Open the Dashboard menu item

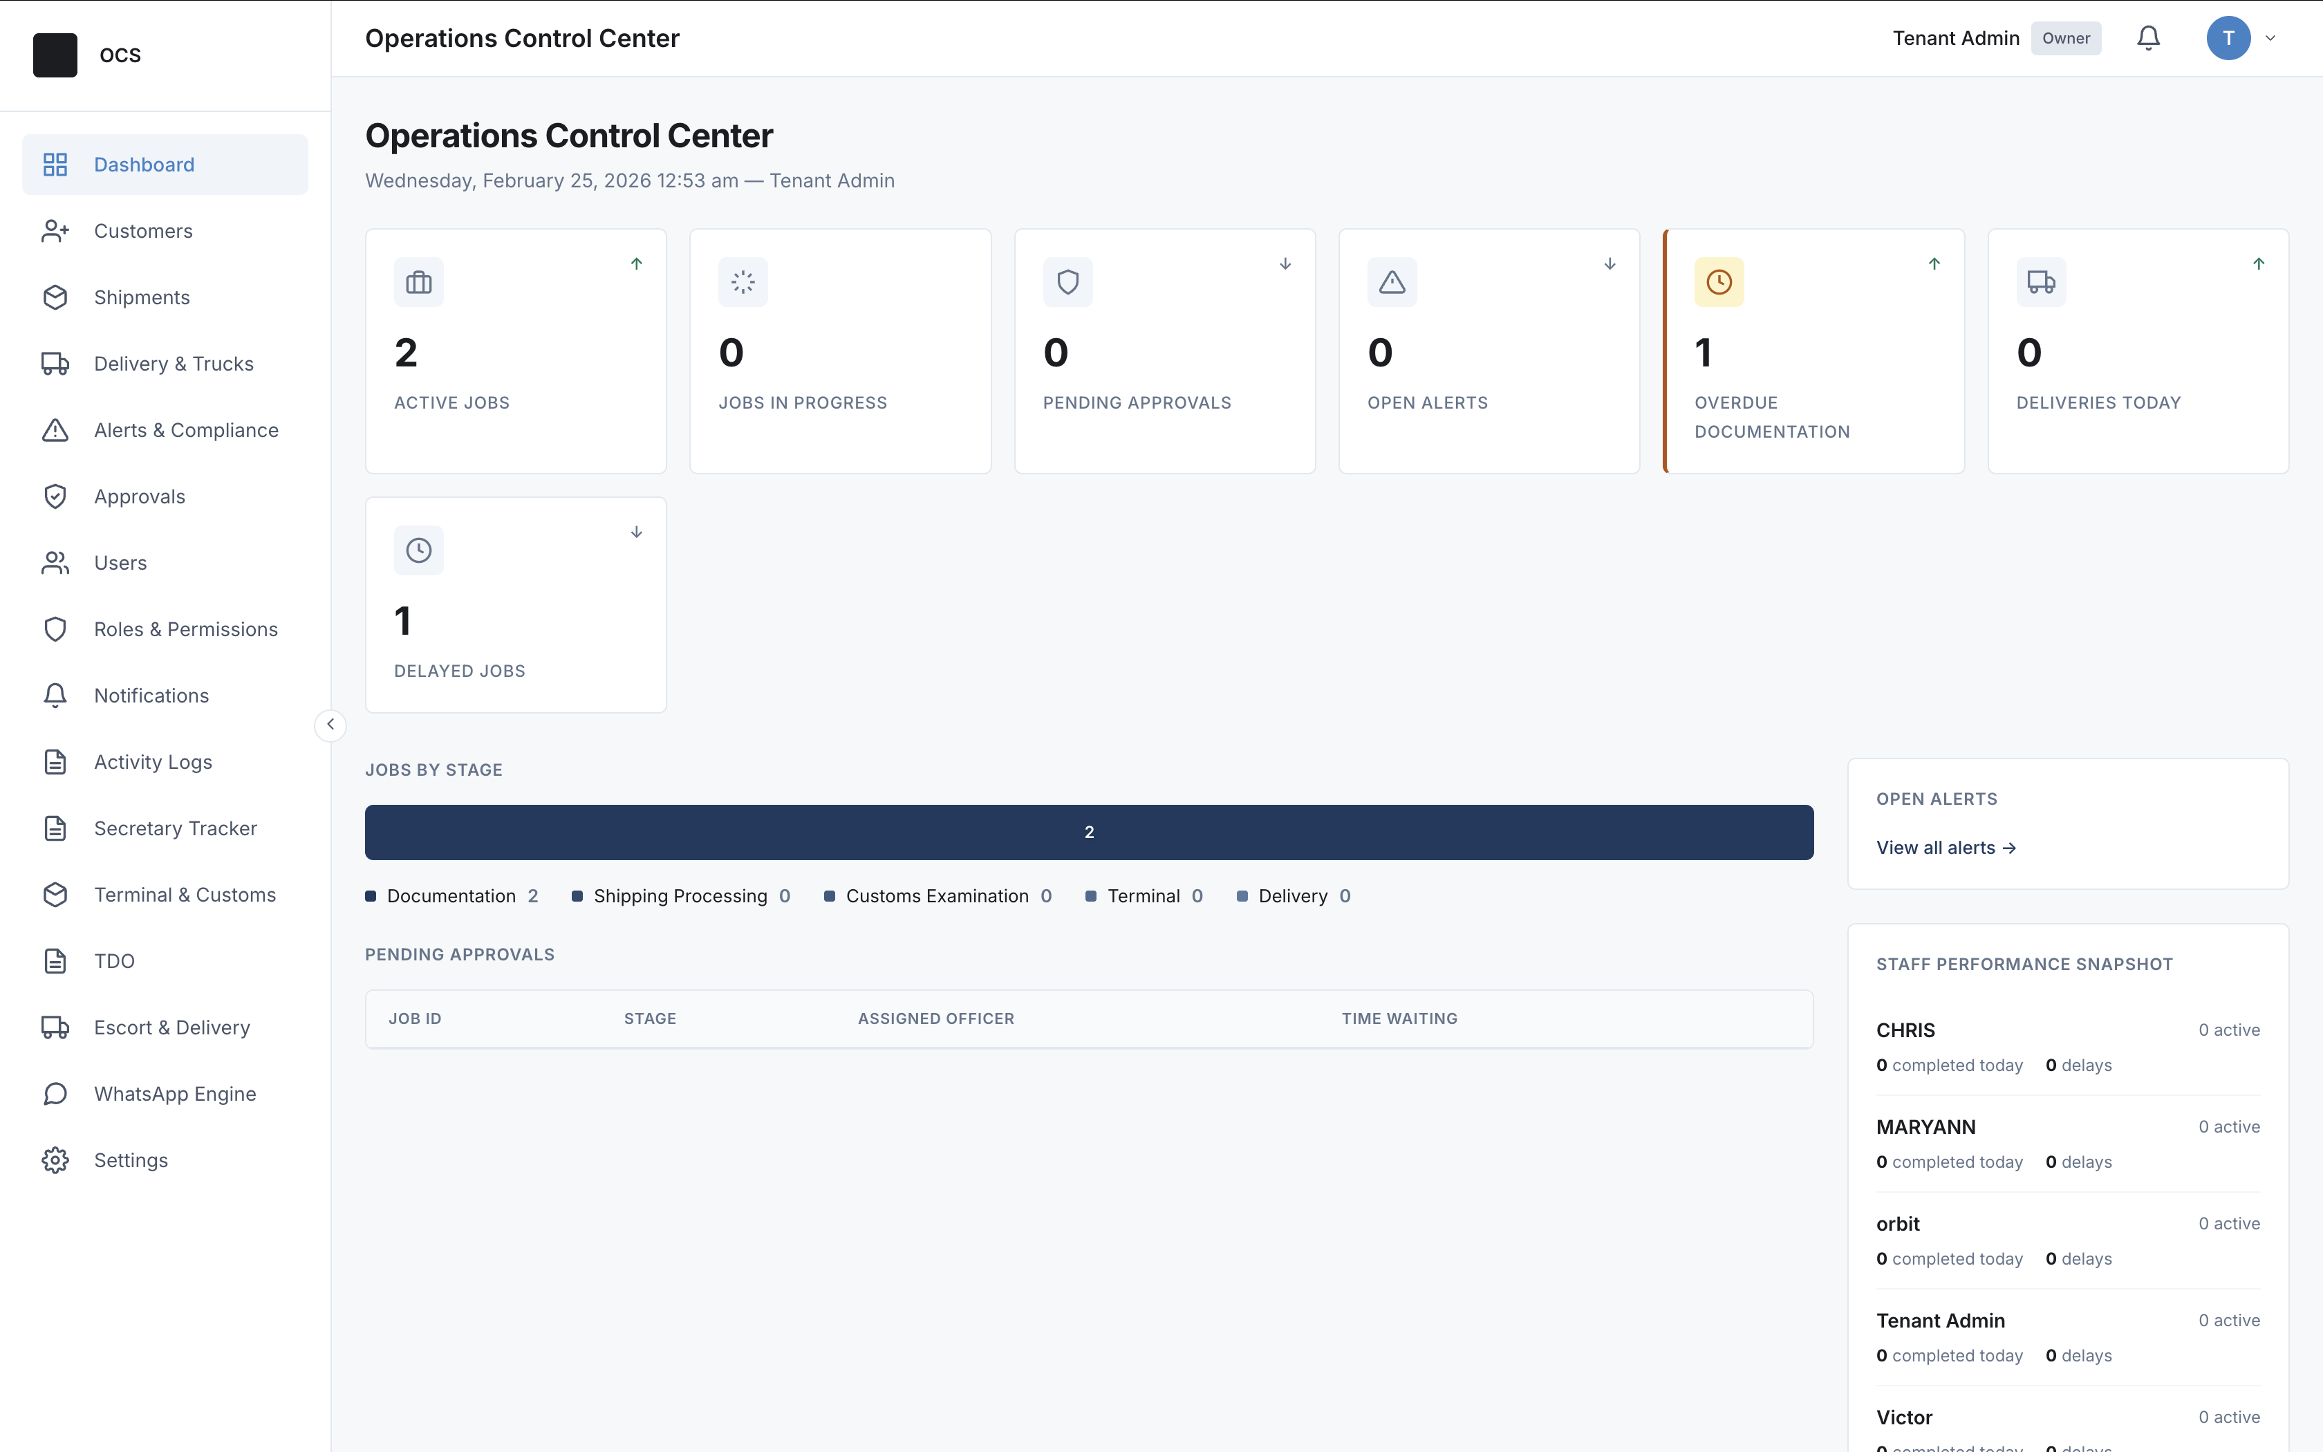tap(143, 165)
